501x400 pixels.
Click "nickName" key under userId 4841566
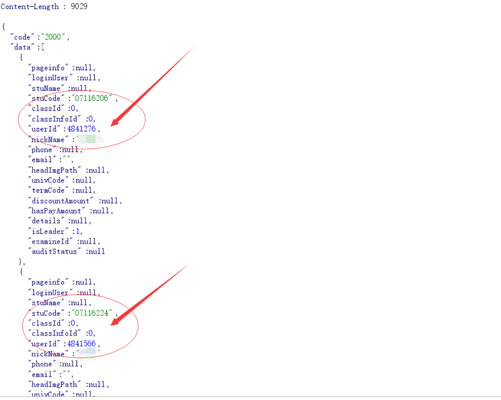pos(48,354)
